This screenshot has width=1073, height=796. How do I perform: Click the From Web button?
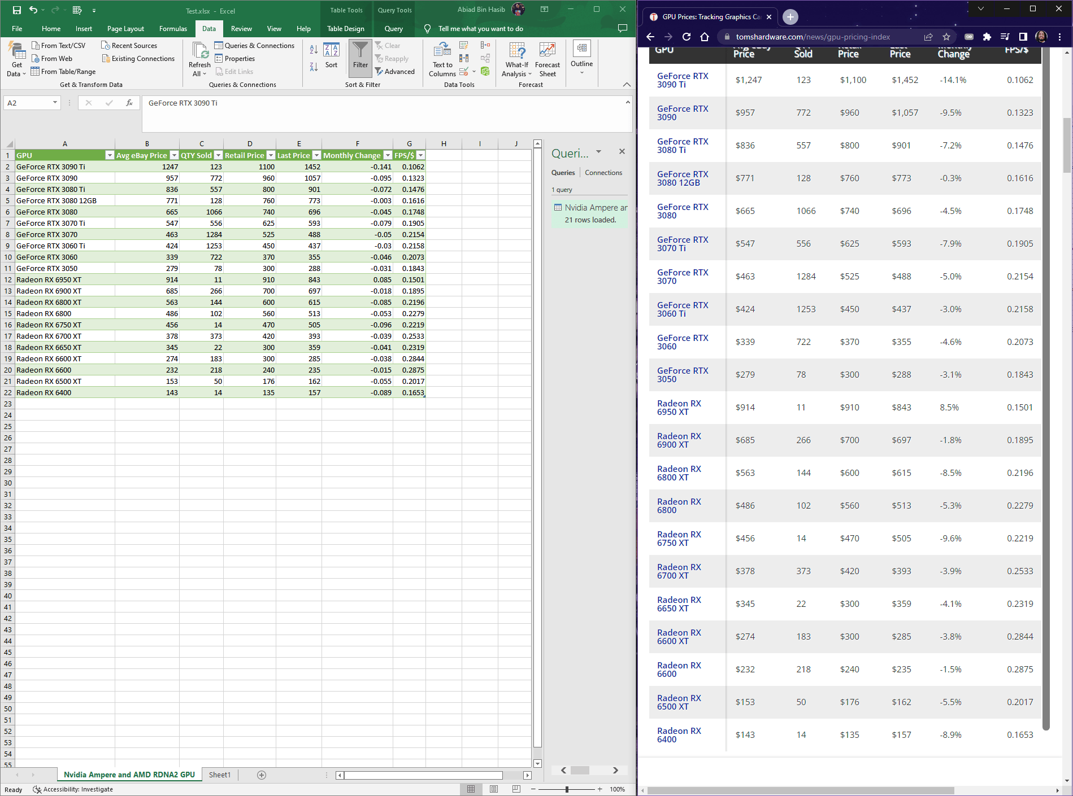click(53, 58)
